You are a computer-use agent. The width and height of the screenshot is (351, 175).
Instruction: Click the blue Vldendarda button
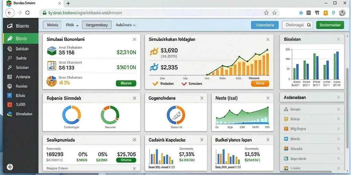pyautogui.click(x=265, y=25)
